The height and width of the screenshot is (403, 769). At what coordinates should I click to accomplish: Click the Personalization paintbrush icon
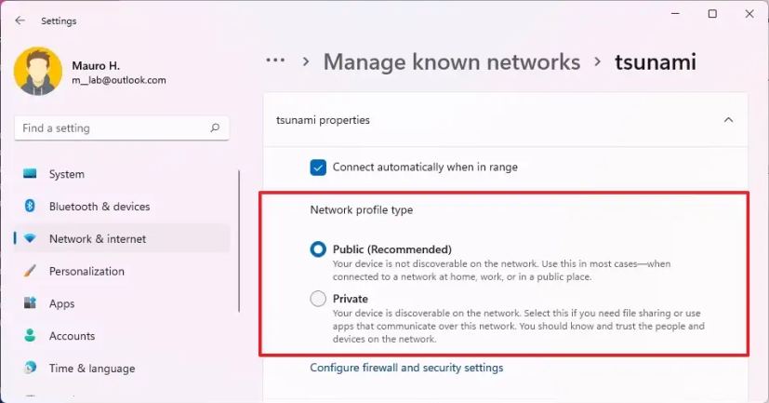(x=31, y=272)
